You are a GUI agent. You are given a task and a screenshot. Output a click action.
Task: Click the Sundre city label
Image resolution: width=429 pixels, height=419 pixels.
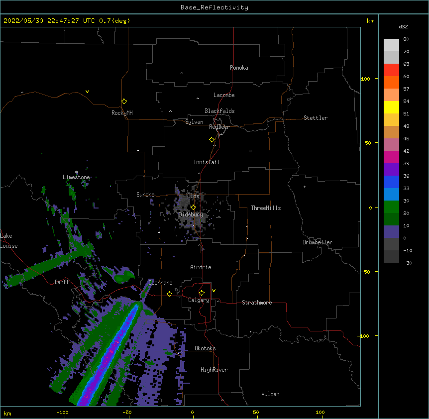click(145, 195)
